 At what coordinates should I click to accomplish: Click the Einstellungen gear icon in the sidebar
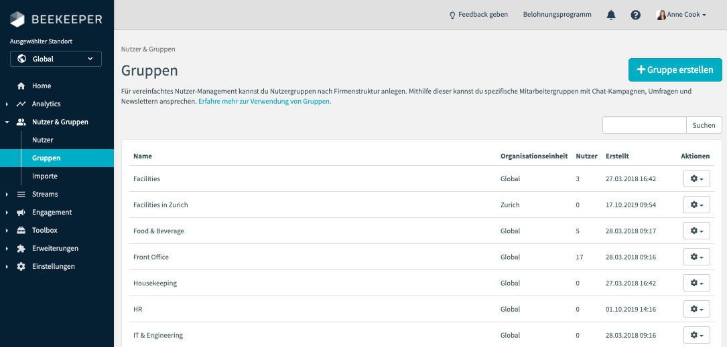pyautogui.click(x=21, y=267)
